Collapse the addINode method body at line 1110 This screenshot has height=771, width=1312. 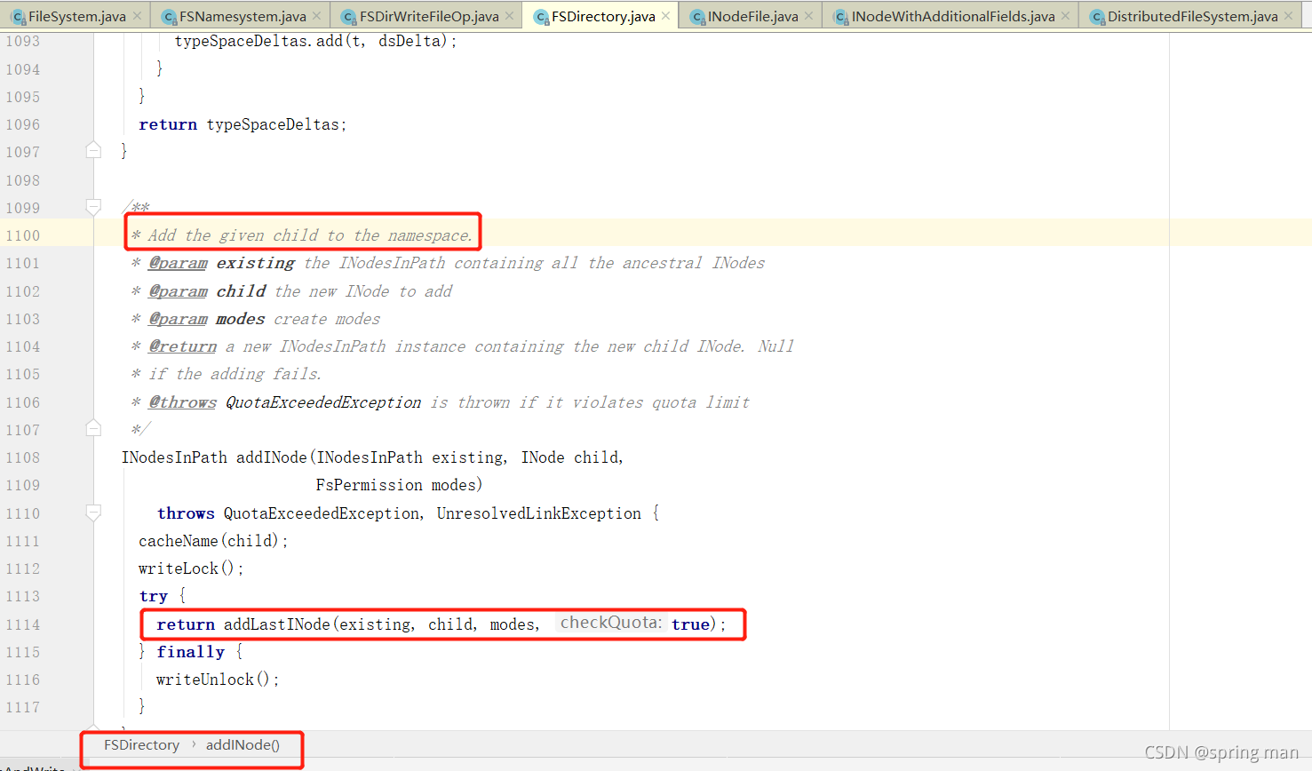coord(93,513)
